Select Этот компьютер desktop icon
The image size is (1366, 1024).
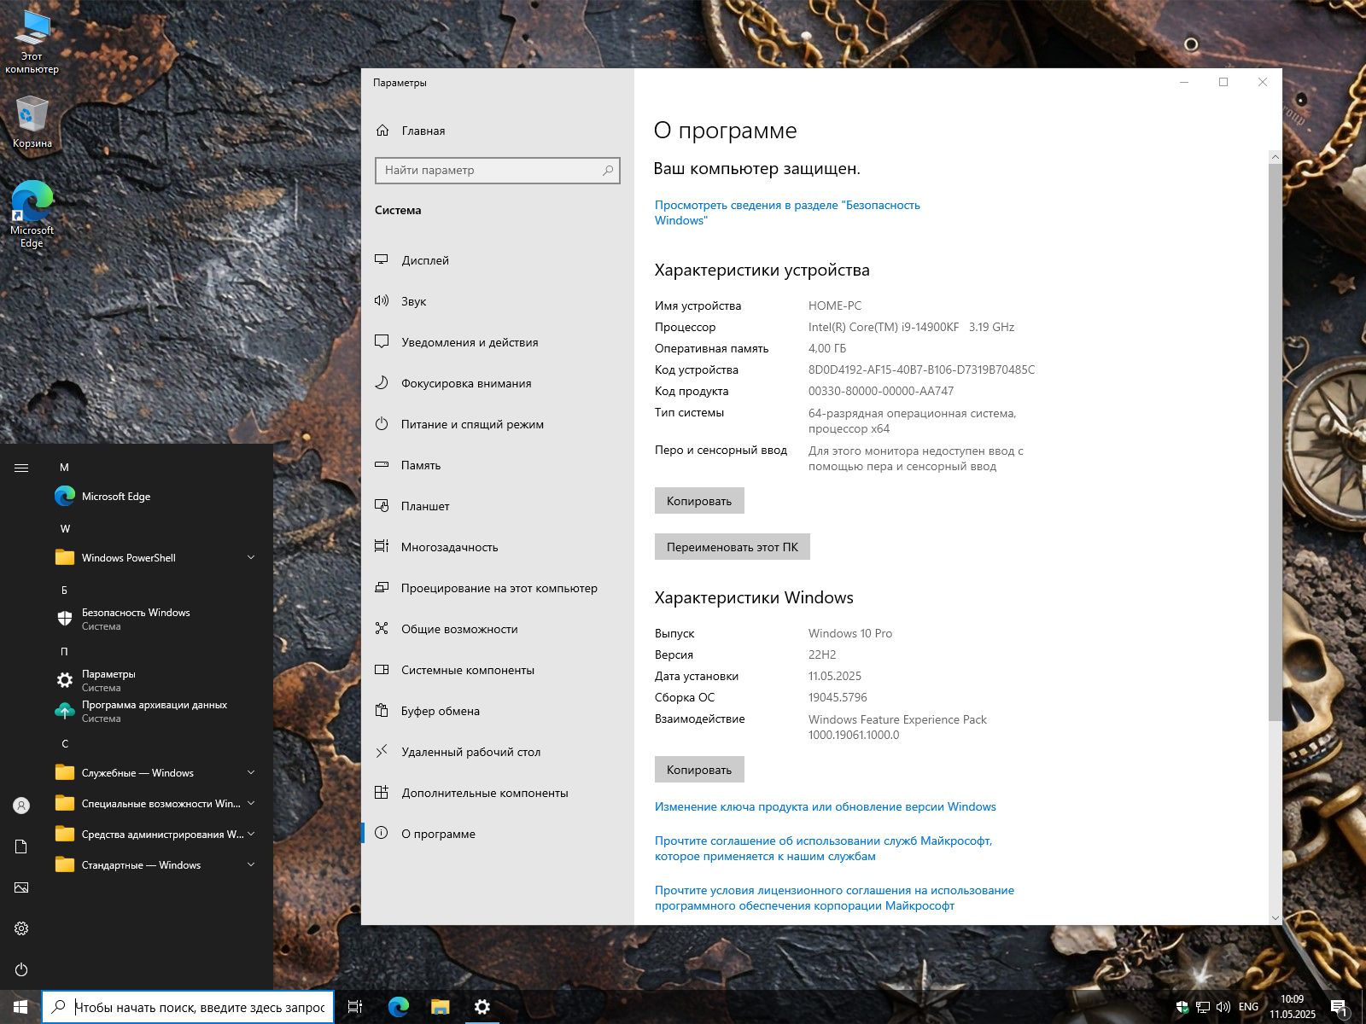[32, 41]
